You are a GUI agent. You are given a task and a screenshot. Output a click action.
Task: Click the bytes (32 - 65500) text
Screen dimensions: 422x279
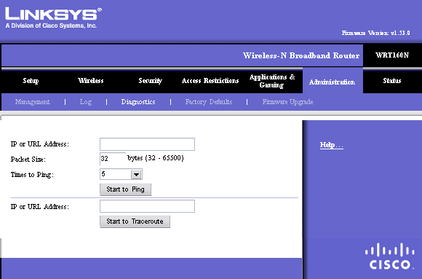click(156, 158)
